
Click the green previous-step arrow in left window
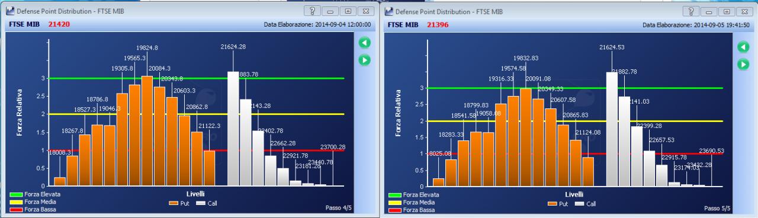(x=364, y=43)
